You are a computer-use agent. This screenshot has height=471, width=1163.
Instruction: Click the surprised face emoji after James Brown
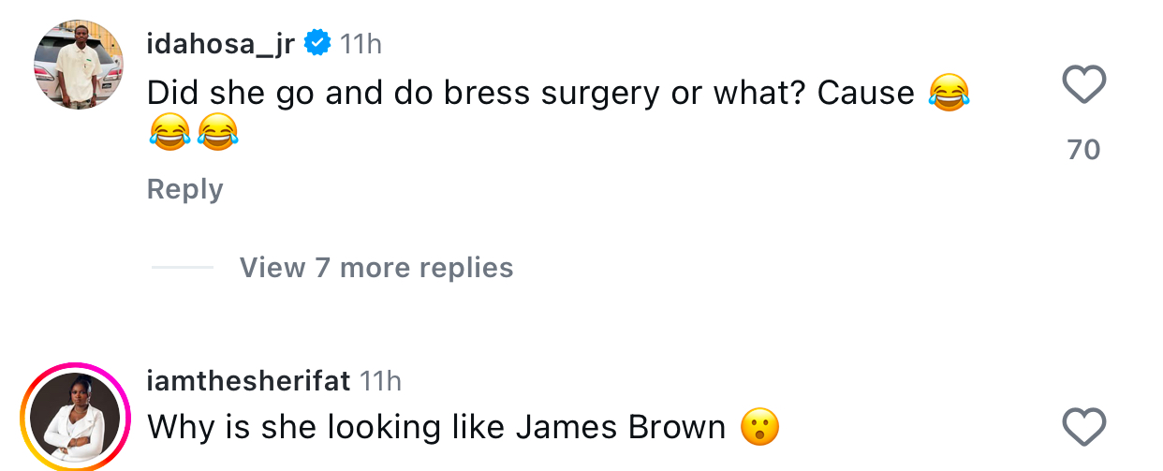pyautogui.click(x=759, y=428)
